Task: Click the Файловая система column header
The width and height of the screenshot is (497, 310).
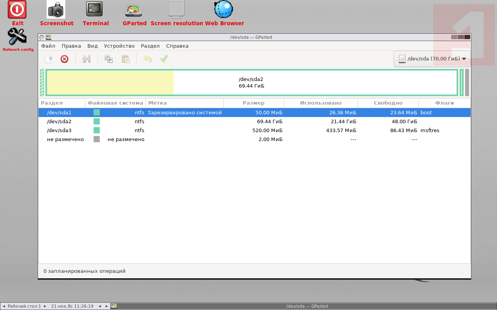Action: point(115,103)
